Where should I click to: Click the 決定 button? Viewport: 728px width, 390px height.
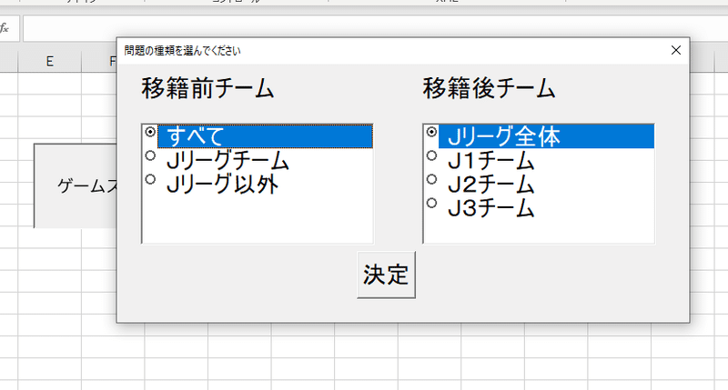point(386,275)
